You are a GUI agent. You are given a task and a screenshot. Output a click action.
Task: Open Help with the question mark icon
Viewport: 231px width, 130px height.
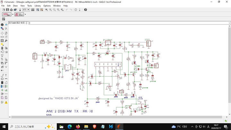tap(85, 10)
